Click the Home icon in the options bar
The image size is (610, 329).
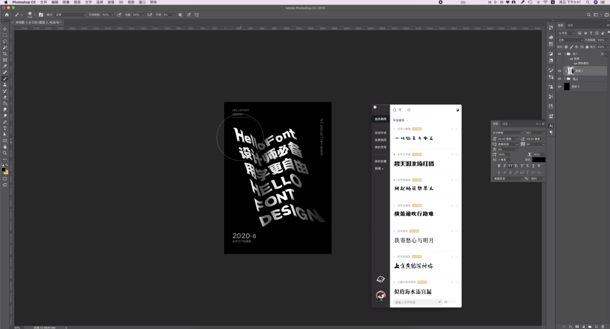[x=6, y=14]
